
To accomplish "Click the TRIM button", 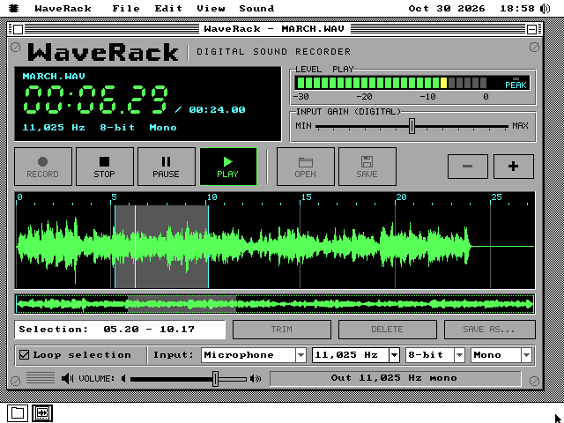I will click(x=282, y=330).
